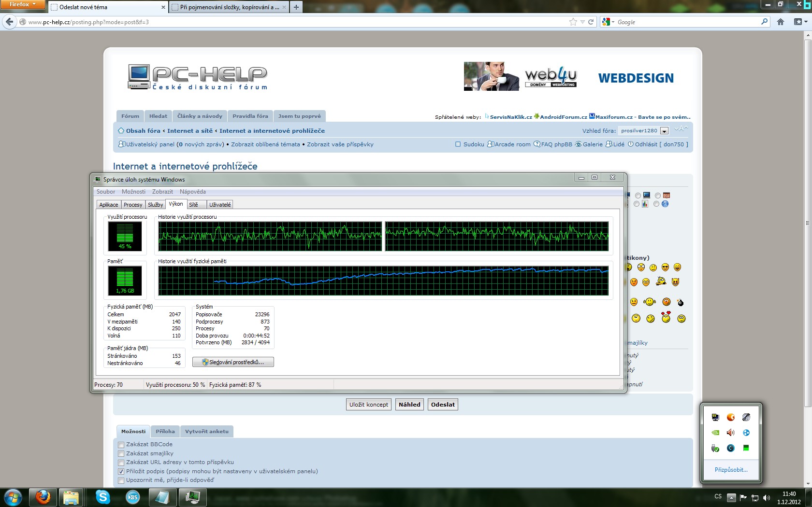
Task: Click the Sledování prostředků button
Action: coord(233,362)
